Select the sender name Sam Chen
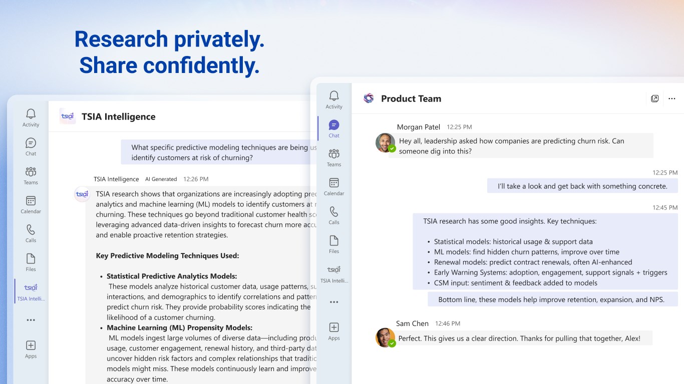Image resolution: width=684 pixels, height=384 pixels. (412, 323)
